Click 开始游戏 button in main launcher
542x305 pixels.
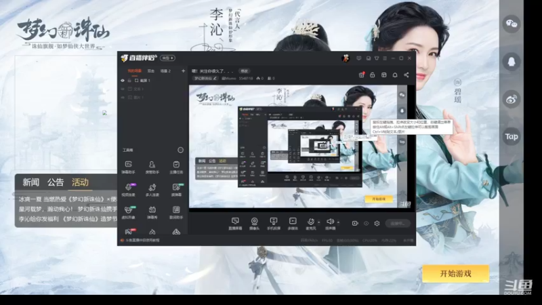point(455,274)
